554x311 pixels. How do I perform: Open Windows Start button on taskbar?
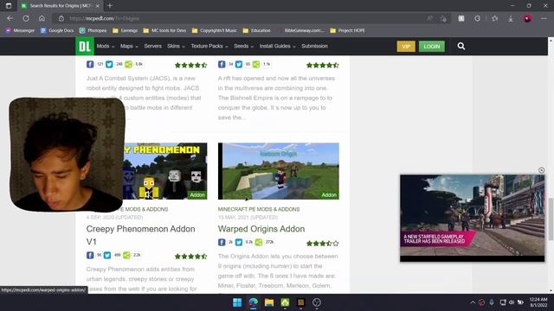click(237, 302)
